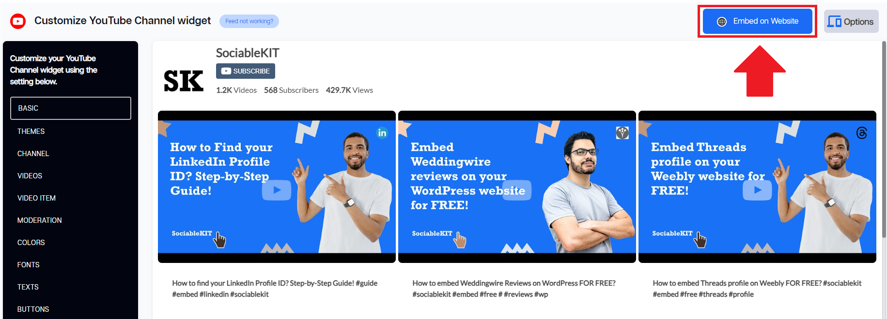
Task: Click the Weddingwire Reviews video title text
Action: pos(514,289)
